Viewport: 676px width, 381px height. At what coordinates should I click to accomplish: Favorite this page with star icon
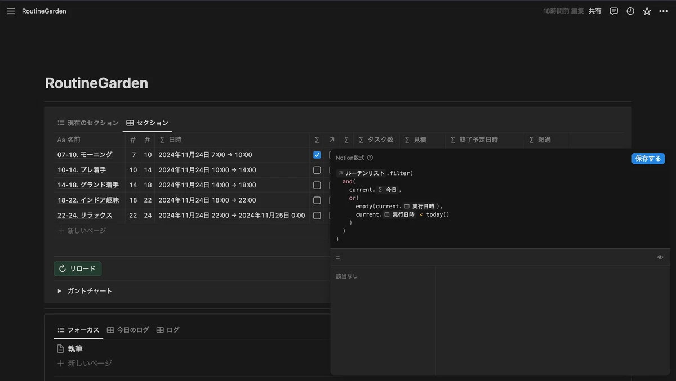[647, 11]
